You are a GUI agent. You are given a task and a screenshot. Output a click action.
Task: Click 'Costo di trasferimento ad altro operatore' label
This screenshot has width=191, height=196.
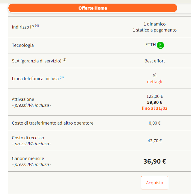[x=52, y=123]
